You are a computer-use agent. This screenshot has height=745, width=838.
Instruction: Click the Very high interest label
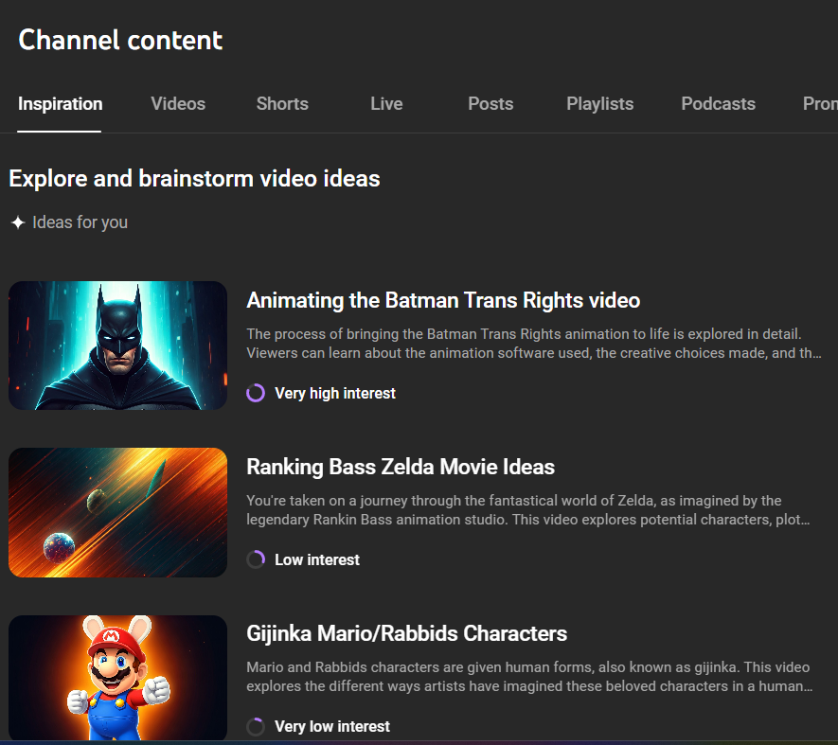click(x=335, y=394)
